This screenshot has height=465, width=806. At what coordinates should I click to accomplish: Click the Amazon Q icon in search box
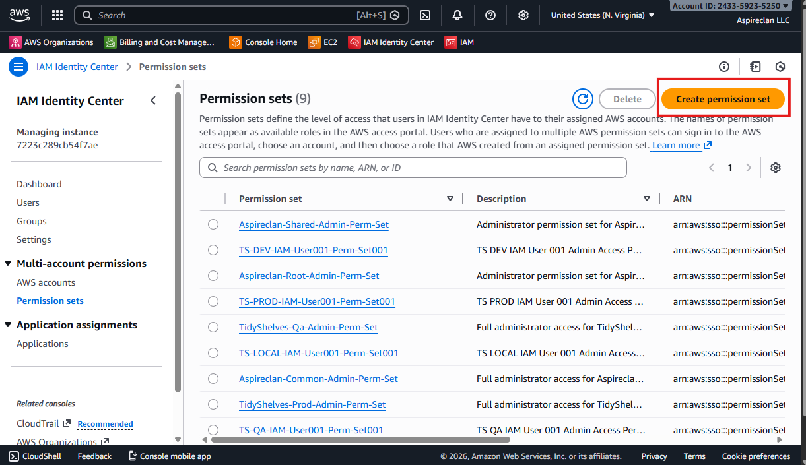click(395, 15)
